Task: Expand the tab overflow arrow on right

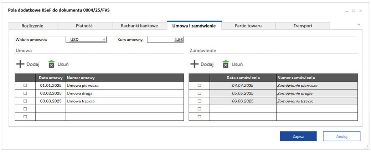Action: [359, 25]
